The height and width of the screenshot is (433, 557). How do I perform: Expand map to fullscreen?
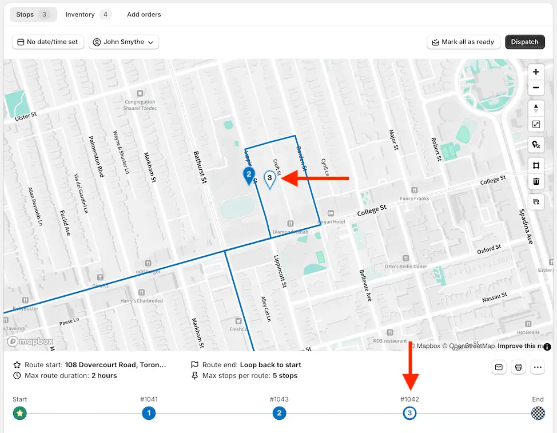536,124
